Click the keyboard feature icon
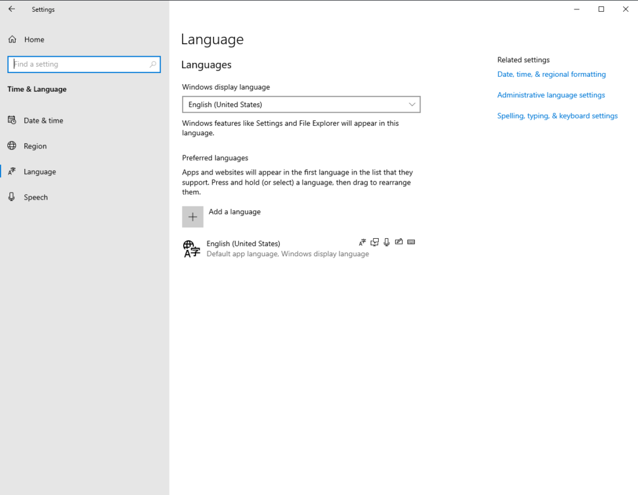Image resolution: width=638 pixels, height=495 pixels. (411, 242)
